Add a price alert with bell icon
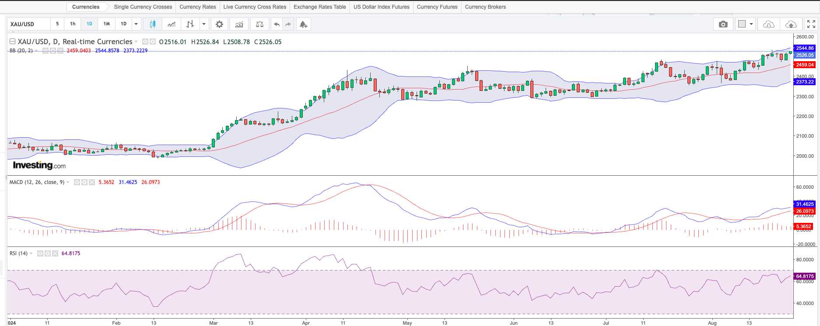The width and height of the screenshot is (820, 326). pos(303,24)
